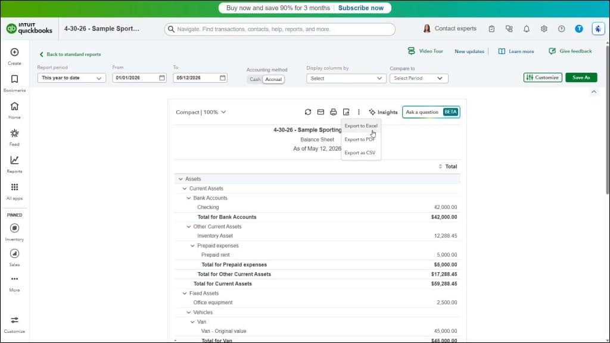Image resolution: width=610 pixels, height=343 pixels.
Task: Collapse the Current Assets group
Action: (185, 189)
